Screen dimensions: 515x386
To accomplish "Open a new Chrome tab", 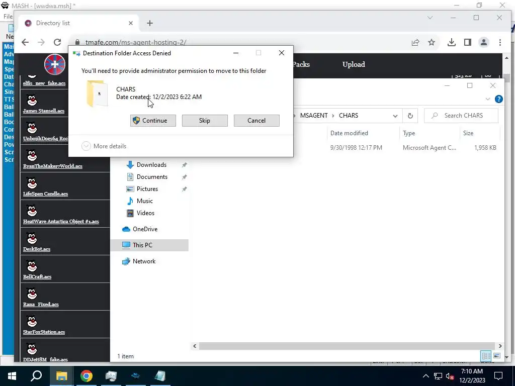I will (150, 23).
